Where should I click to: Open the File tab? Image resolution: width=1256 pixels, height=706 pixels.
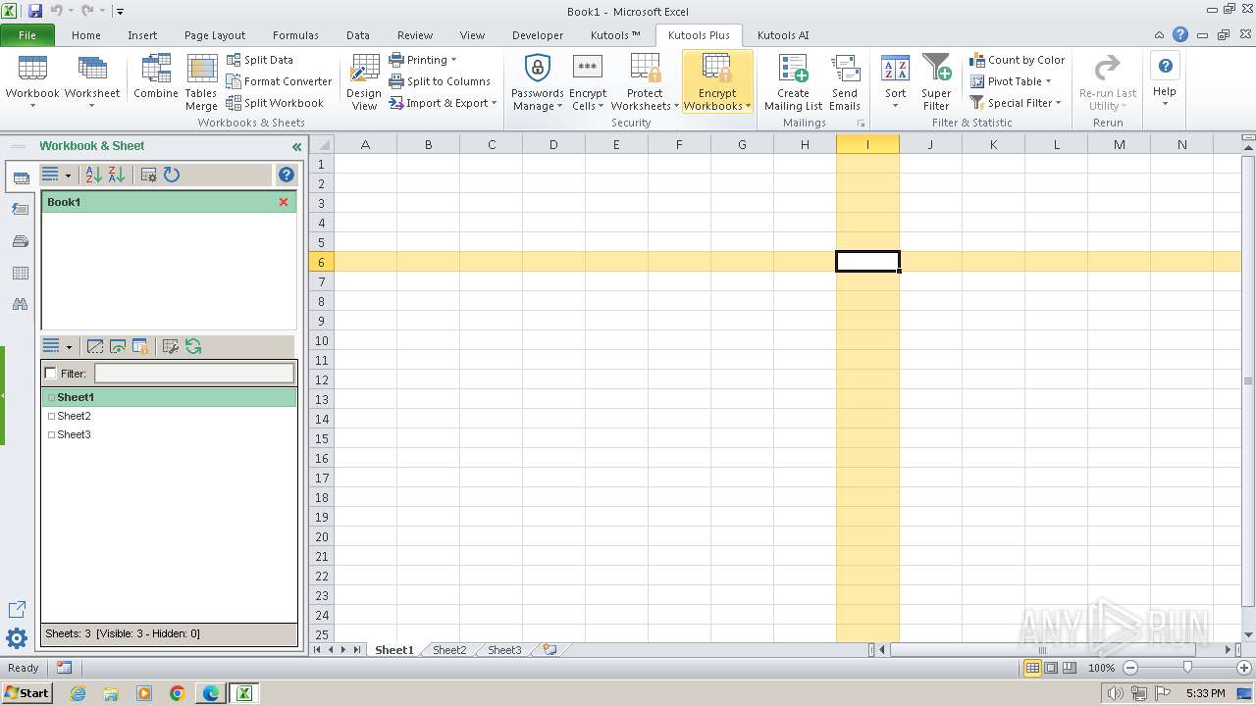point(27,35)
